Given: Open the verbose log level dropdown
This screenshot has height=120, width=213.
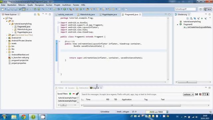Looking at the screenshot, I should [x=188, y=94].
